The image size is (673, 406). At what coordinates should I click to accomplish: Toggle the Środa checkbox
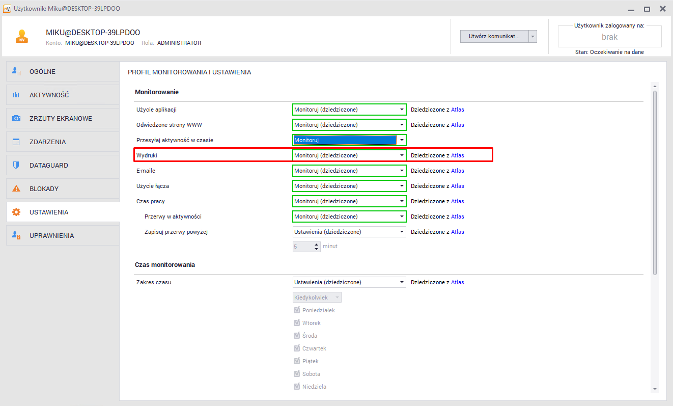pos(297,336)
